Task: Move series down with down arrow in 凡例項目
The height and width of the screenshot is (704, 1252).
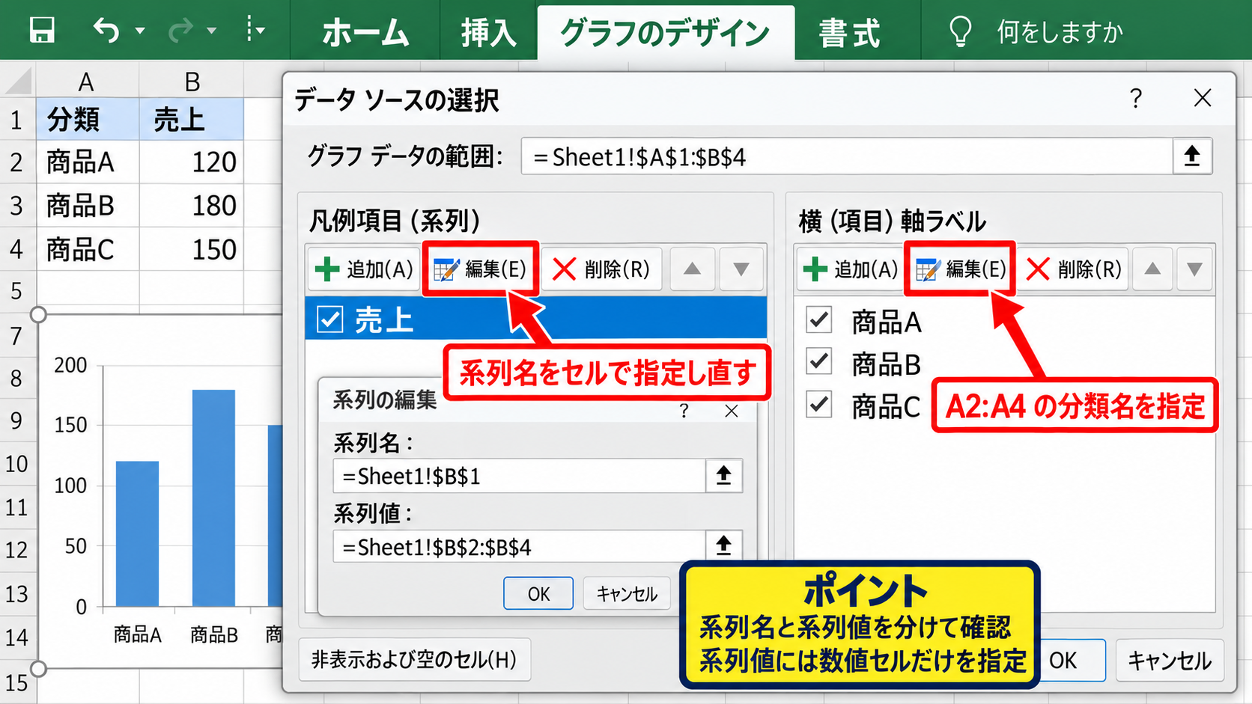Action: click(741, 269)
